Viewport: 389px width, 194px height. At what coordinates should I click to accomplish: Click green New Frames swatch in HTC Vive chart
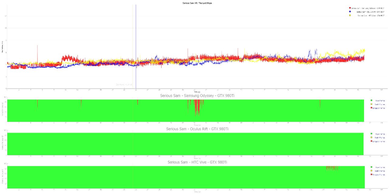371,167
